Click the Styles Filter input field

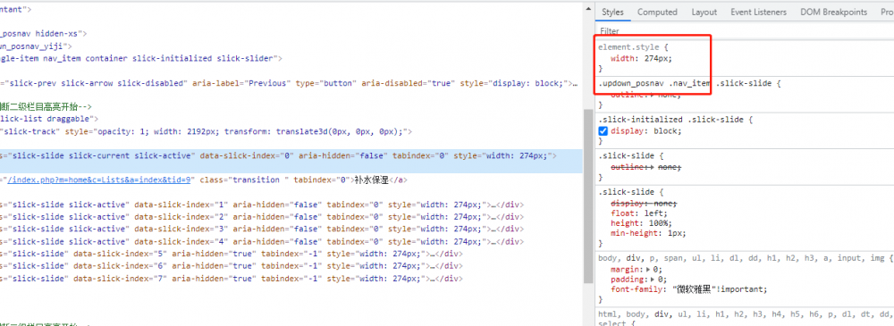[x=741, y=30]
